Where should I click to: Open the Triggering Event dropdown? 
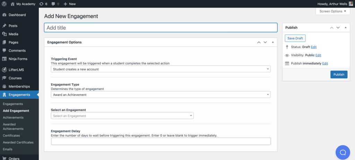point(161,69)
